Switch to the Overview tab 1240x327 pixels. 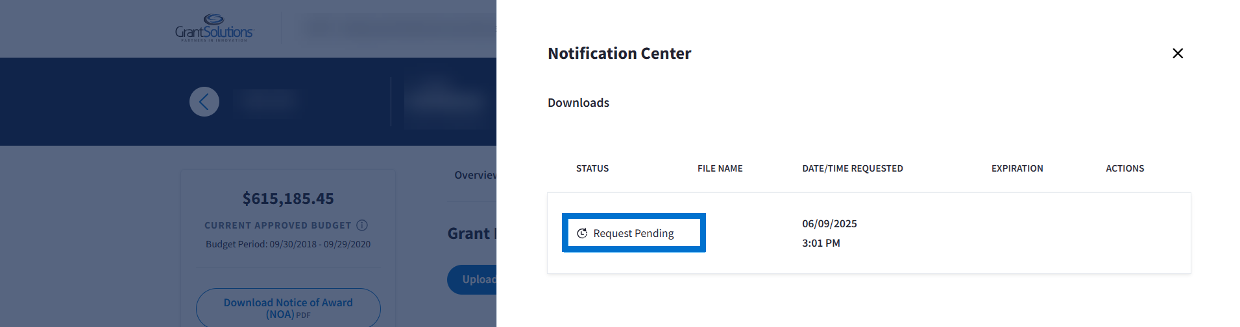475,175
